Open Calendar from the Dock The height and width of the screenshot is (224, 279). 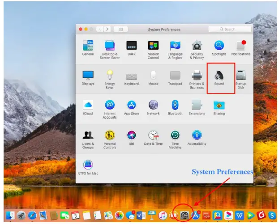pos(76,216)
